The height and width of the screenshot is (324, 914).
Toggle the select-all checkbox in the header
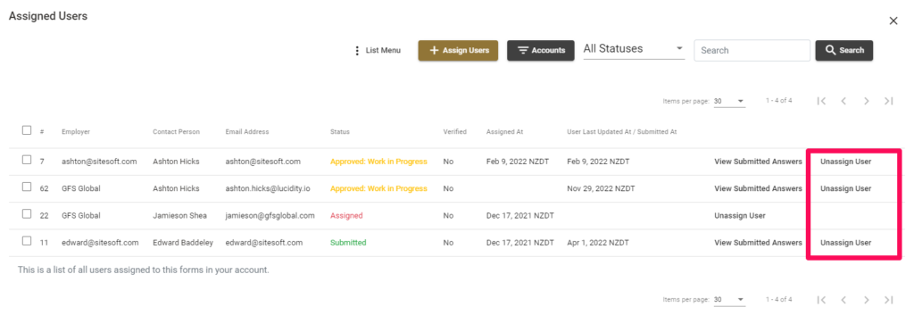pos(26,130)
